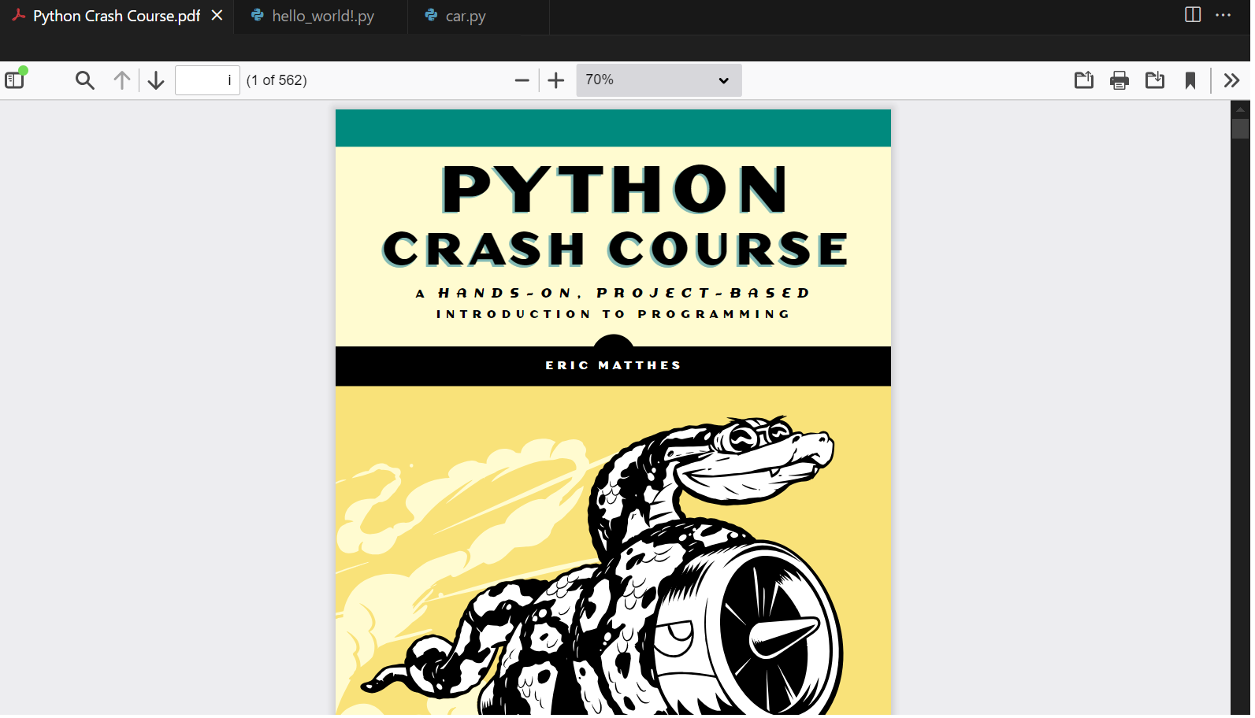The image size is (1255, 718).
Task: Click the "ERIC MATTHES" author name
Action: tap(613, 365)
